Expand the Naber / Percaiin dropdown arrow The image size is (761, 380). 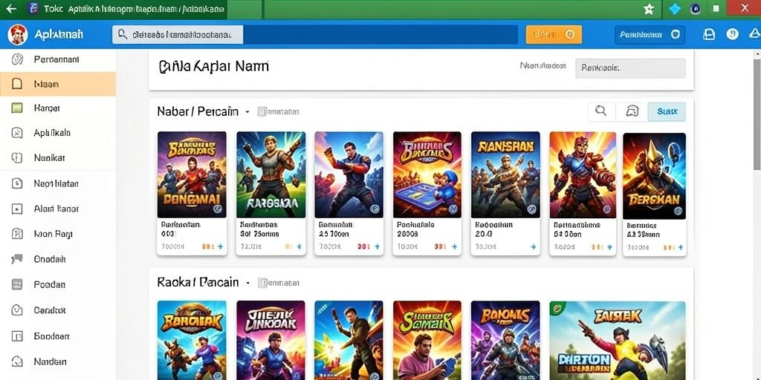click(x=247, y=112)
